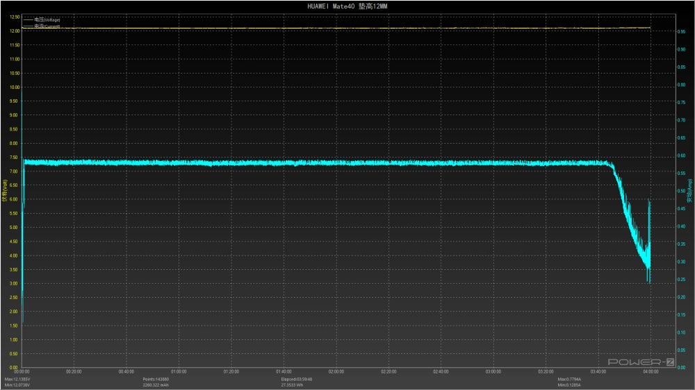Click the 7.50 voltage axis label
The image size is (695, 390).
tap(15, 157)
